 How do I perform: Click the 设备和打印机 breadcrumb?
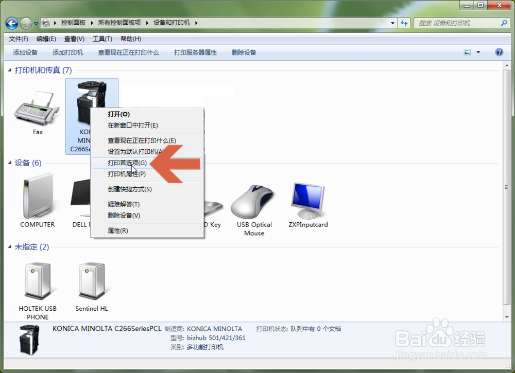point(171,23)
